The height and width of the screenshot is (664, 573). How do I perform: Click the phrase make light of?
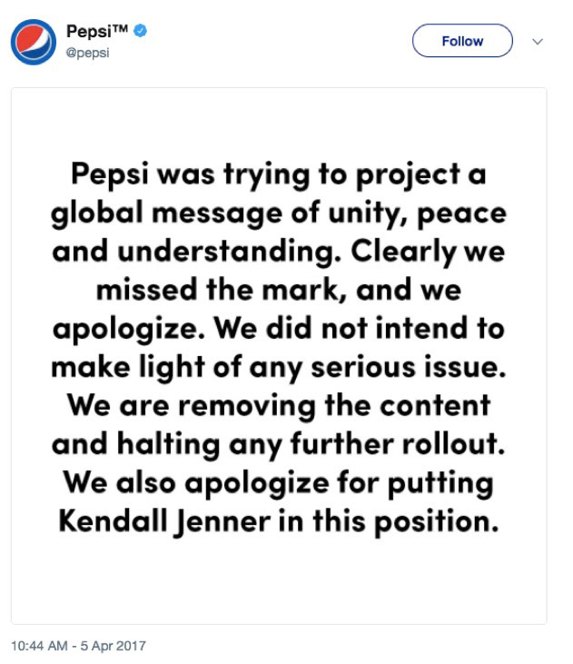146,368
